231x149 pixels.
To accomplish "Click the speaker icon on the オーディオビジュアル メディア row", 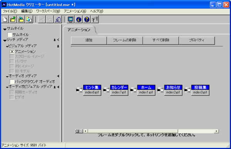I will coord(58,87).
